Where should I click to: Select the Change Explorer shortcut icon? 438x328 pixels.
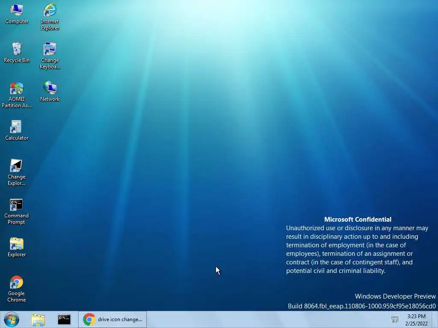17,172
